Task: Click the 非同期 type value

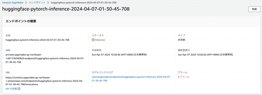Action: 181,40
